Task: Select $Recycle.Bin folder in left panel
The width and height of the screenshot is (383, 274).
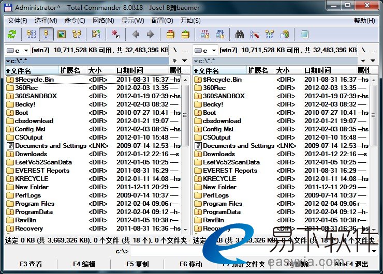Action: (x=93, y=80)
